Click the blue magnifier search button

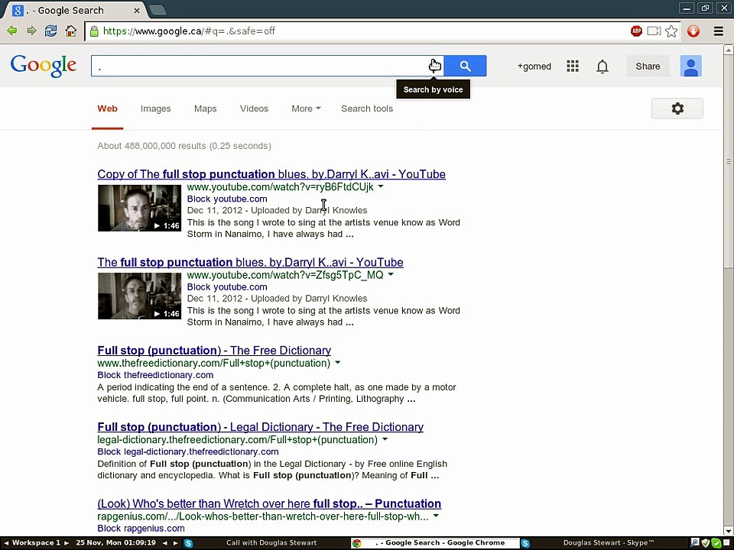click(x=465, y=66)
